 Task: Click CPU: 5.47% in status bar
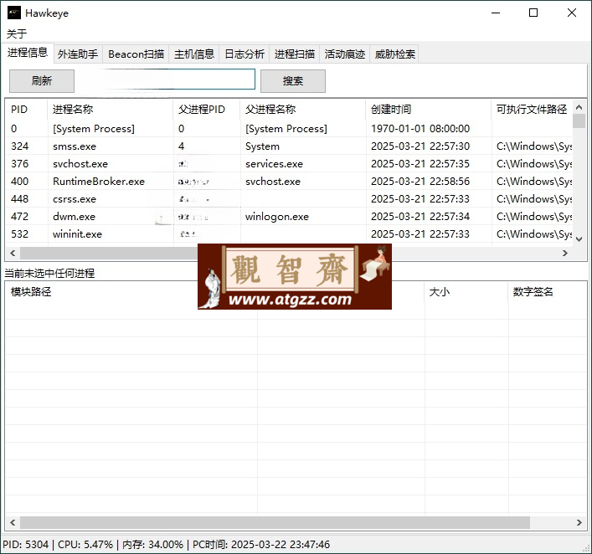click(85, 545)
